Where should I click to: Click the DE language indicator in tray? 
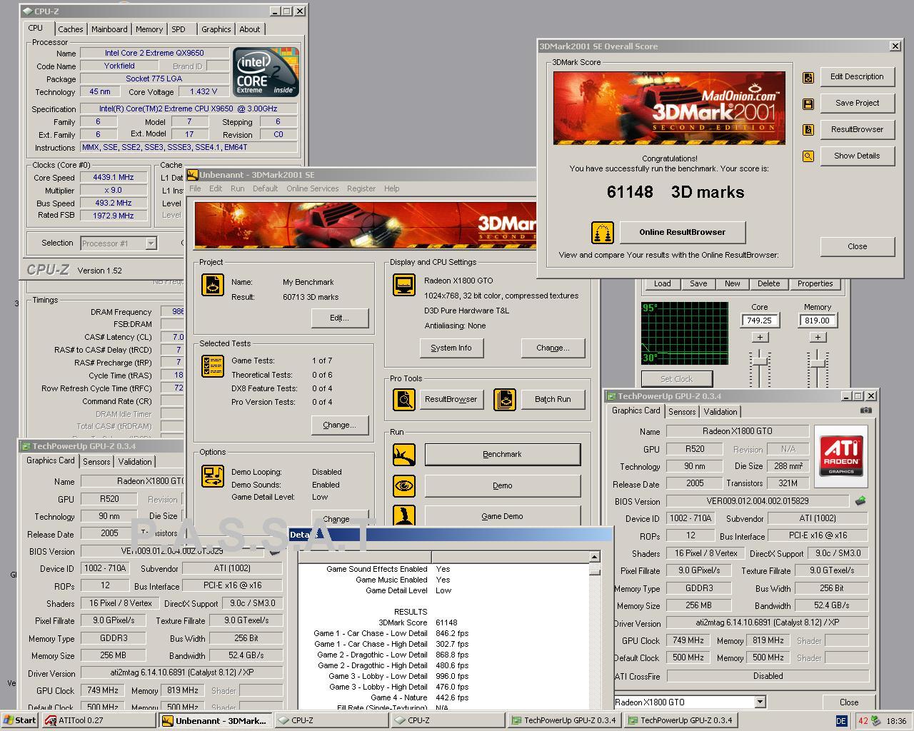[841, 721]
